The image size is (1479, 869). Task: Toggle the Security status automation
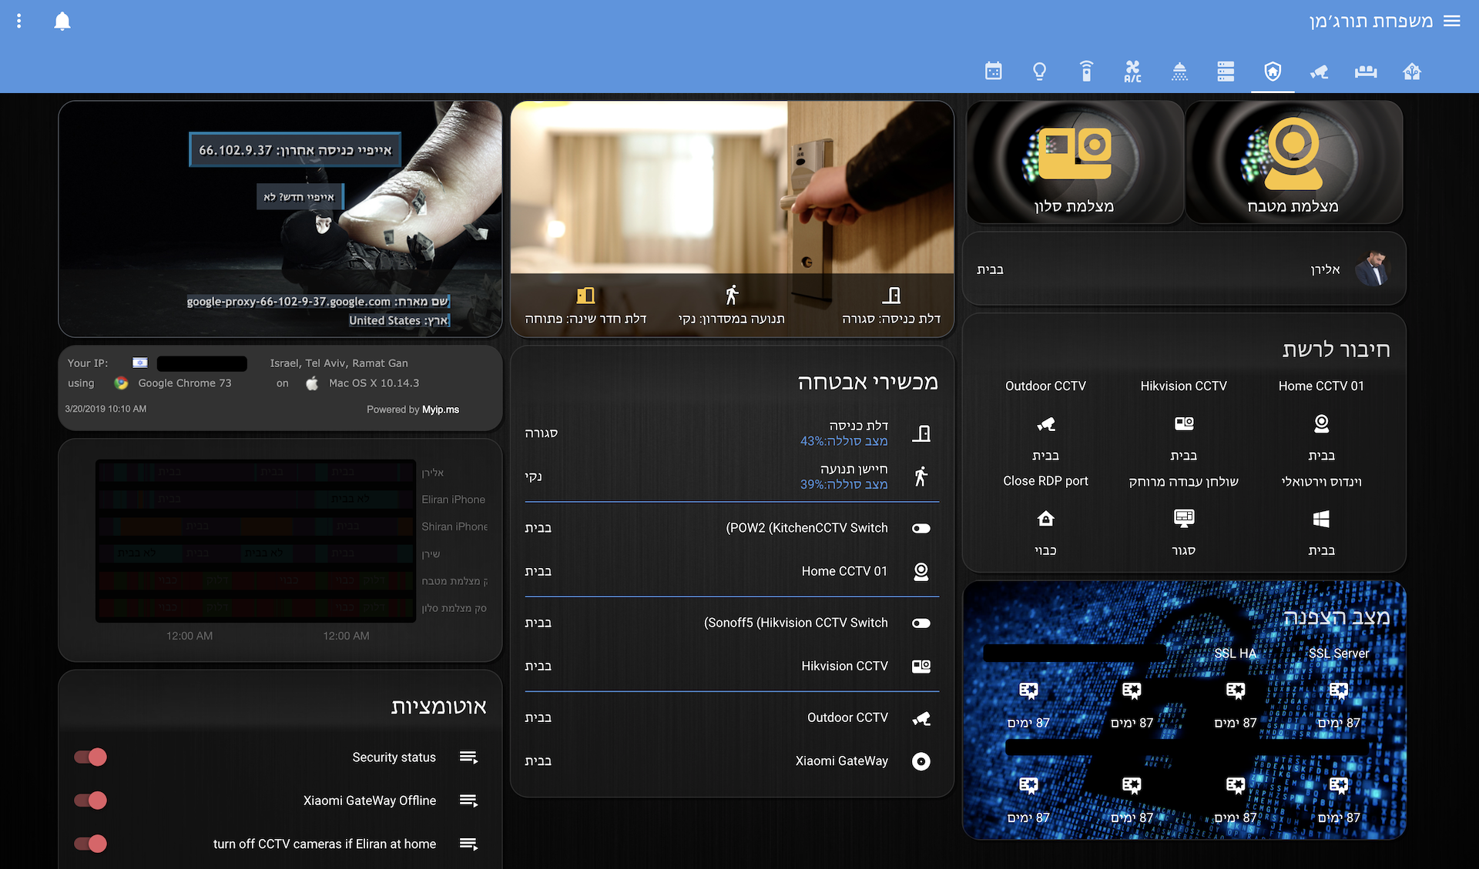(91, 757)
